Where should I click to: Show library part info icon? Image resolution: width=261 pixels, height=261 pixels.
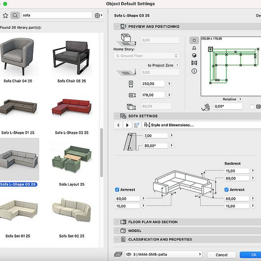[194, 71]
